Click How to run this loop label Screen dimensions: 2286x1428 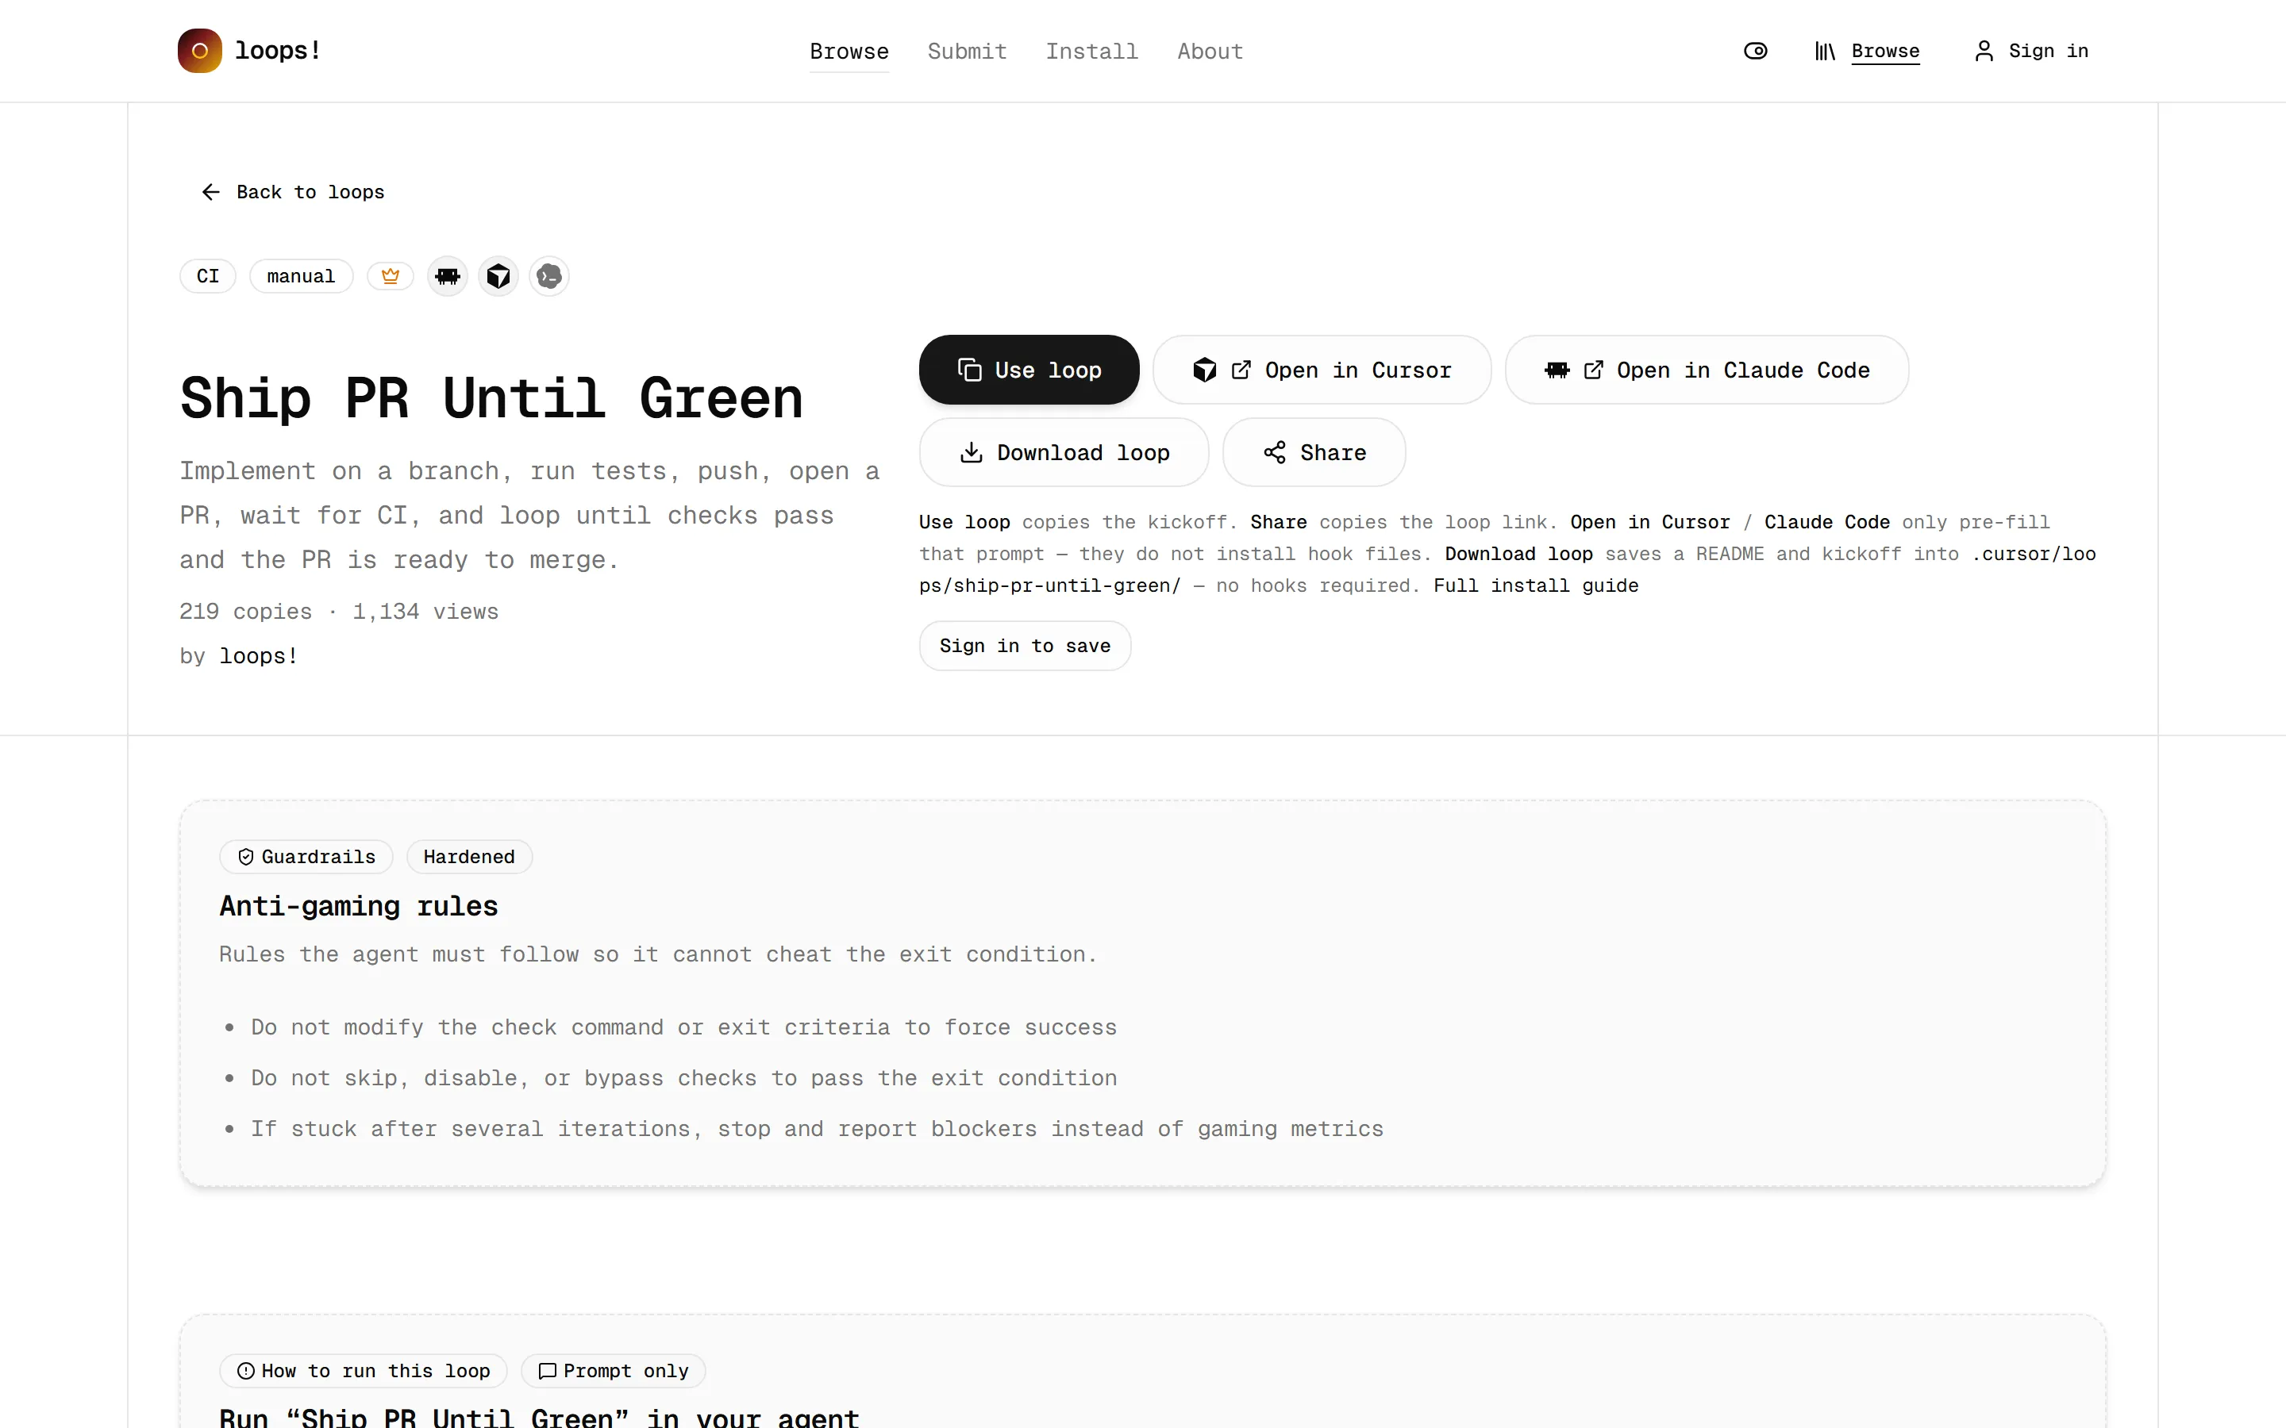click(x=376, y=1370)
